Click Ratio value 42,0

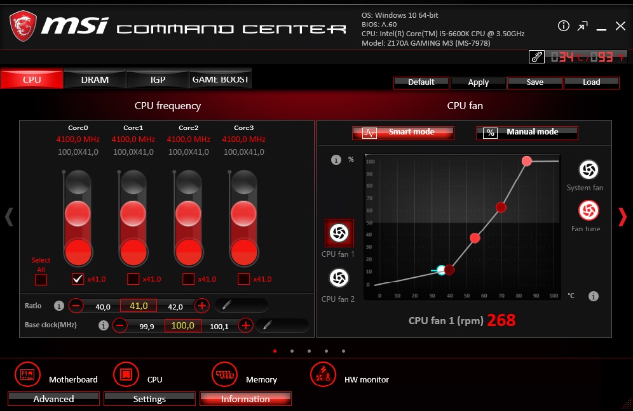coord(175,306)
